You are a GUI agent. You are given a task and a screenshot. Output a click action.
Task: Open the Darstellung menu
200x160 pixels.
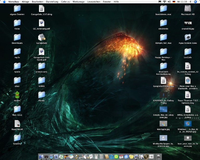tap(52, 2)
